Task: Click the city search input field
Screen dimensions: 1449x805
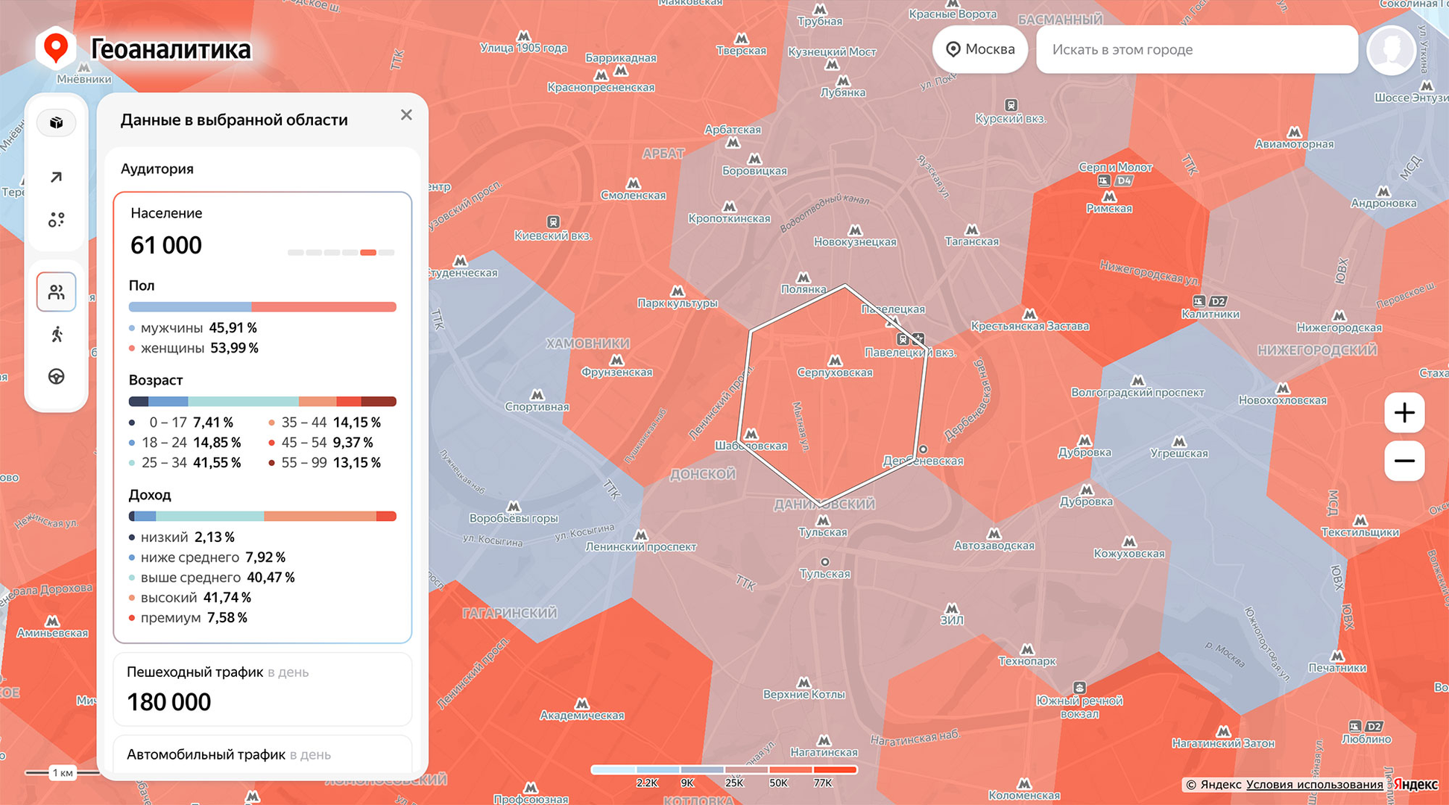Action: pos(1196,50)
